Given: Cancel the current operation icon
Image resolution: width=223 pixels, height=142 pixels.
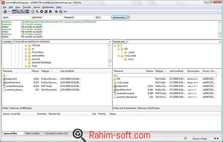Looking at the screenshot, I should point(42,12).
